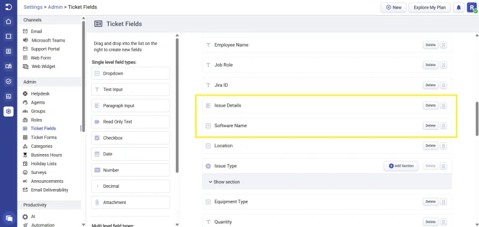Open Business Hours in sidebar

(46, 155)
